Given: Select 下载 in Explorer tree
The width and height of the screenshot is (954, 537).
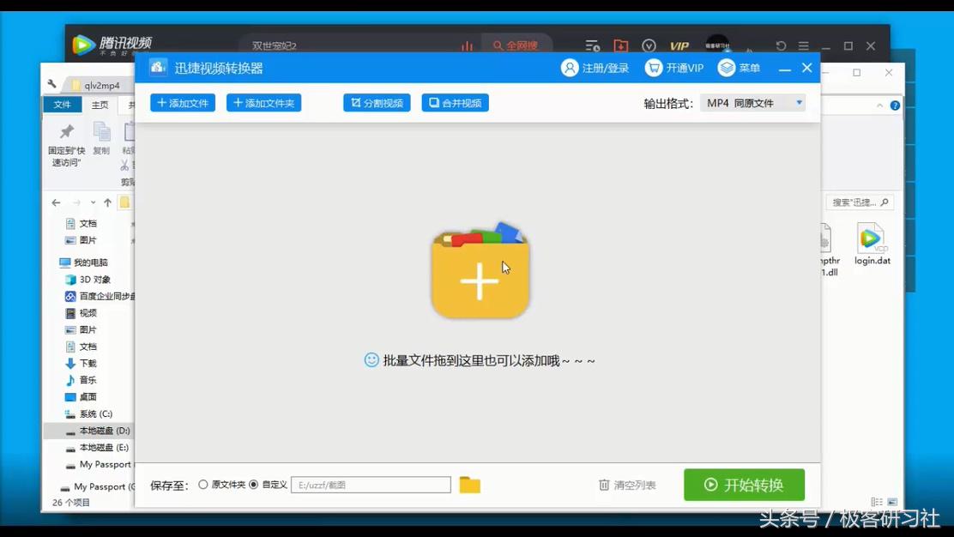Looking at the screenshot, I should click(81, 363).
